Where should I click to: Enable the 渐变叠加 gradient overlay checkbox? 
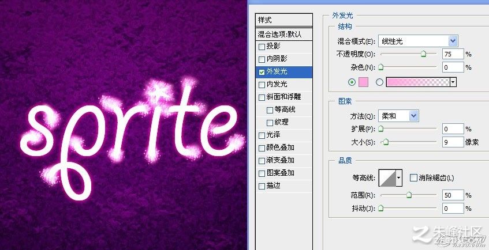click(262, 161)
